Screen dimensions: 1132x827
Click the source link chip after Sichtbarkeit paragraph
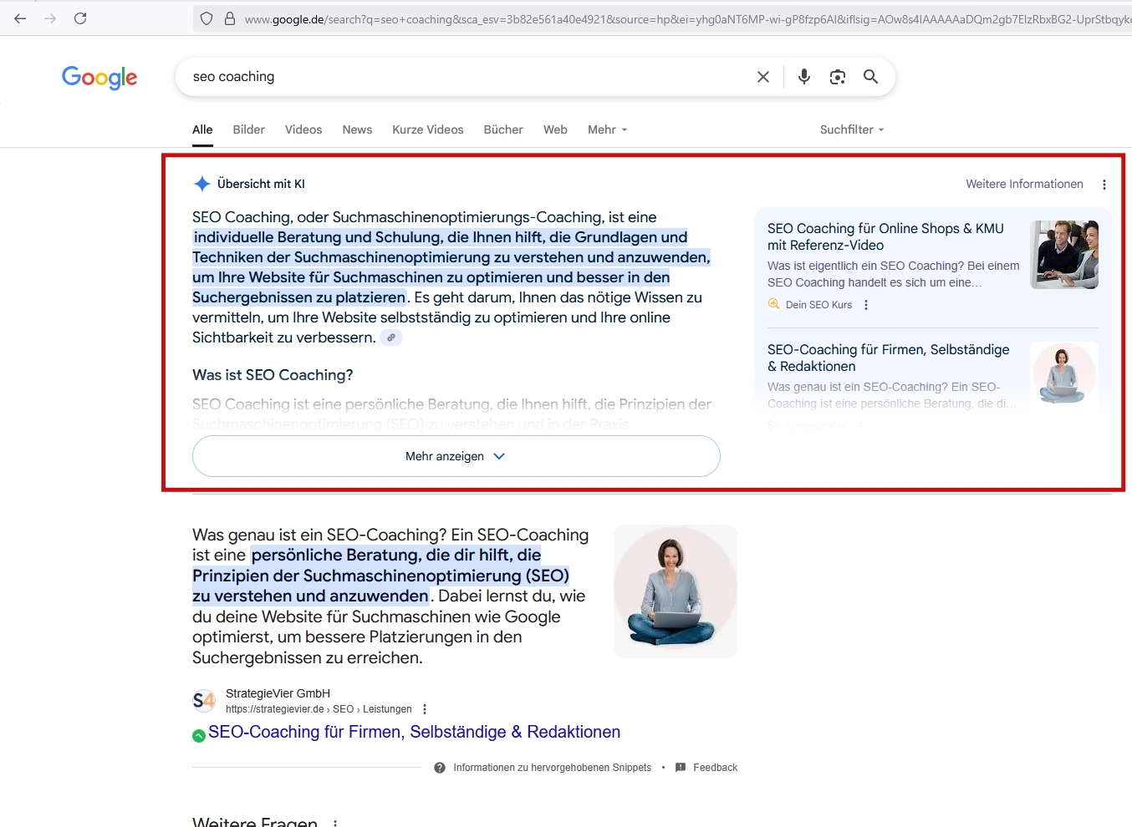pos(390,337)
